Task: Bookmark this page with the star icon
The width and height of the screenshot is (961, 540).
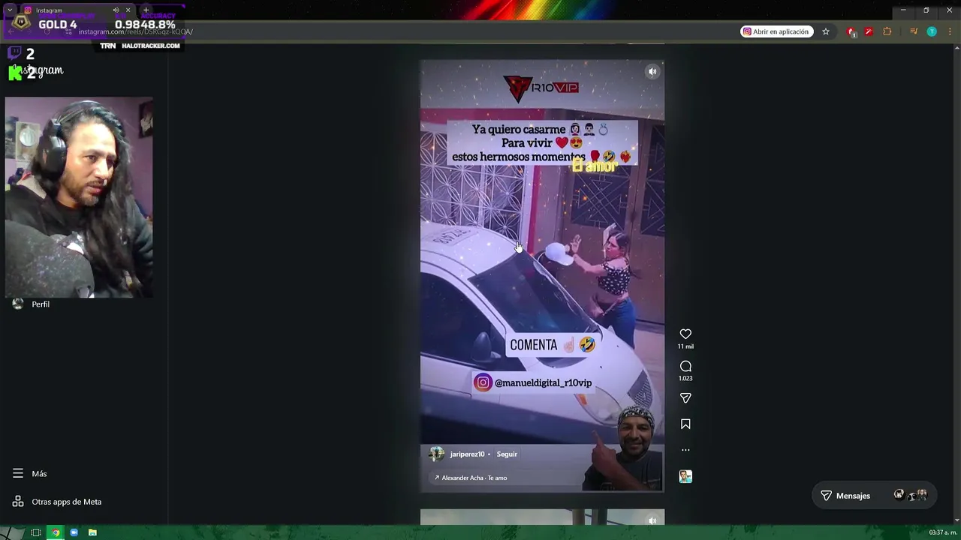Action: click(x=826, y=31)
